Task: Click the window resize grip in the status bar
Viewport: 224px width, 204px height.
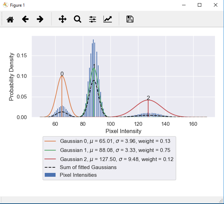Action: click(221, 201)
